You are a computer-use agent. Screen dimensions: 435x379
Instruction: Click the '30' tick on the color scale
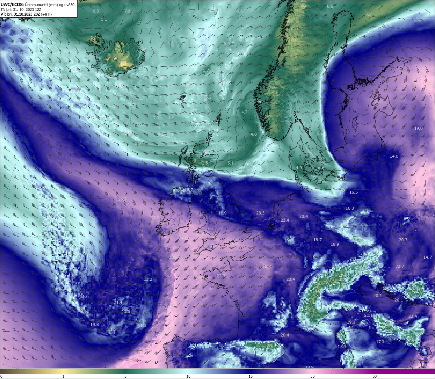point(312,376)
